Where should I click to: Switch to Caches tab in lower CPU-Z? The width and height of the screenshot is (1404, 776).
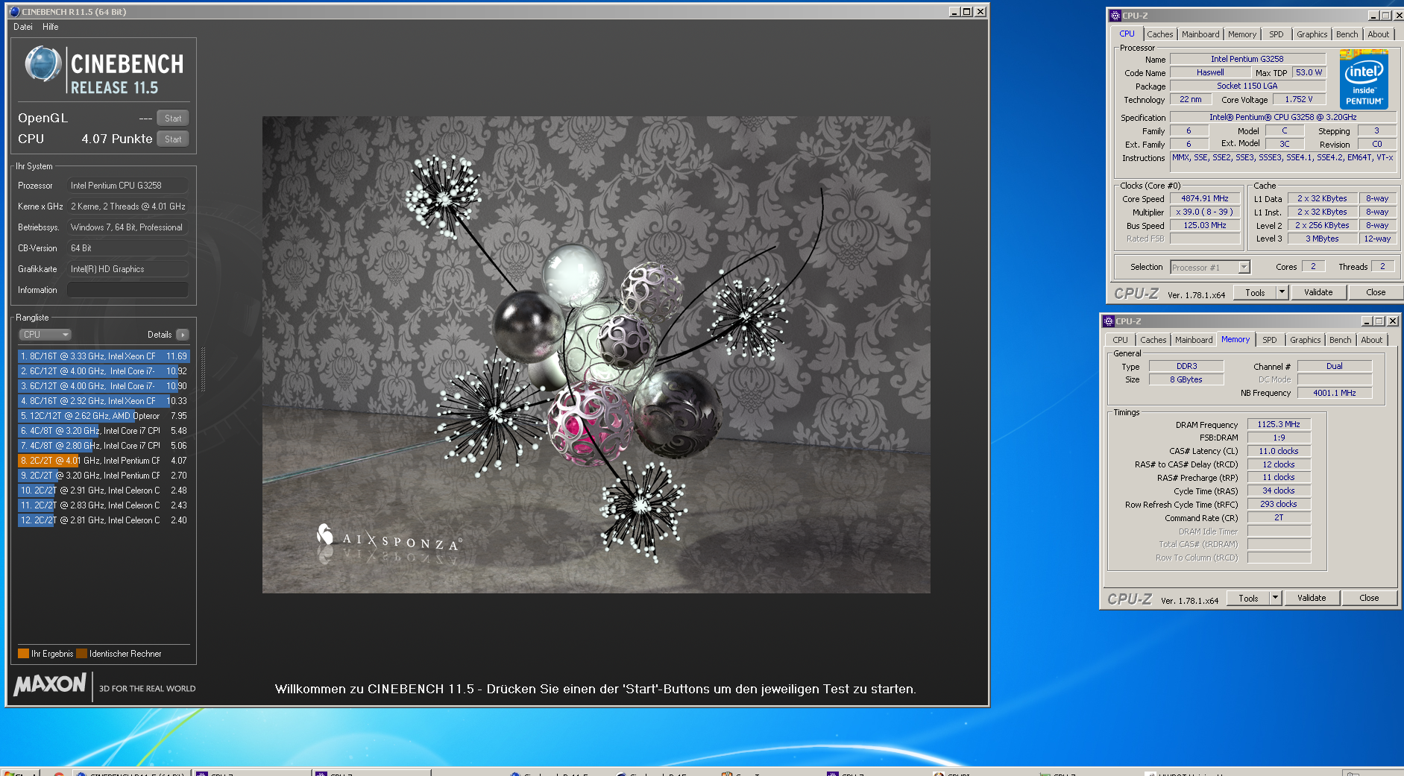[x=1153, y=340]
